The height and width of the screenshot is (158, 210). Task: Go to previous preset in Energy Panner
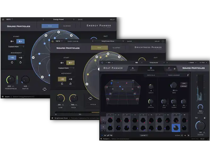tap(43, 20)
